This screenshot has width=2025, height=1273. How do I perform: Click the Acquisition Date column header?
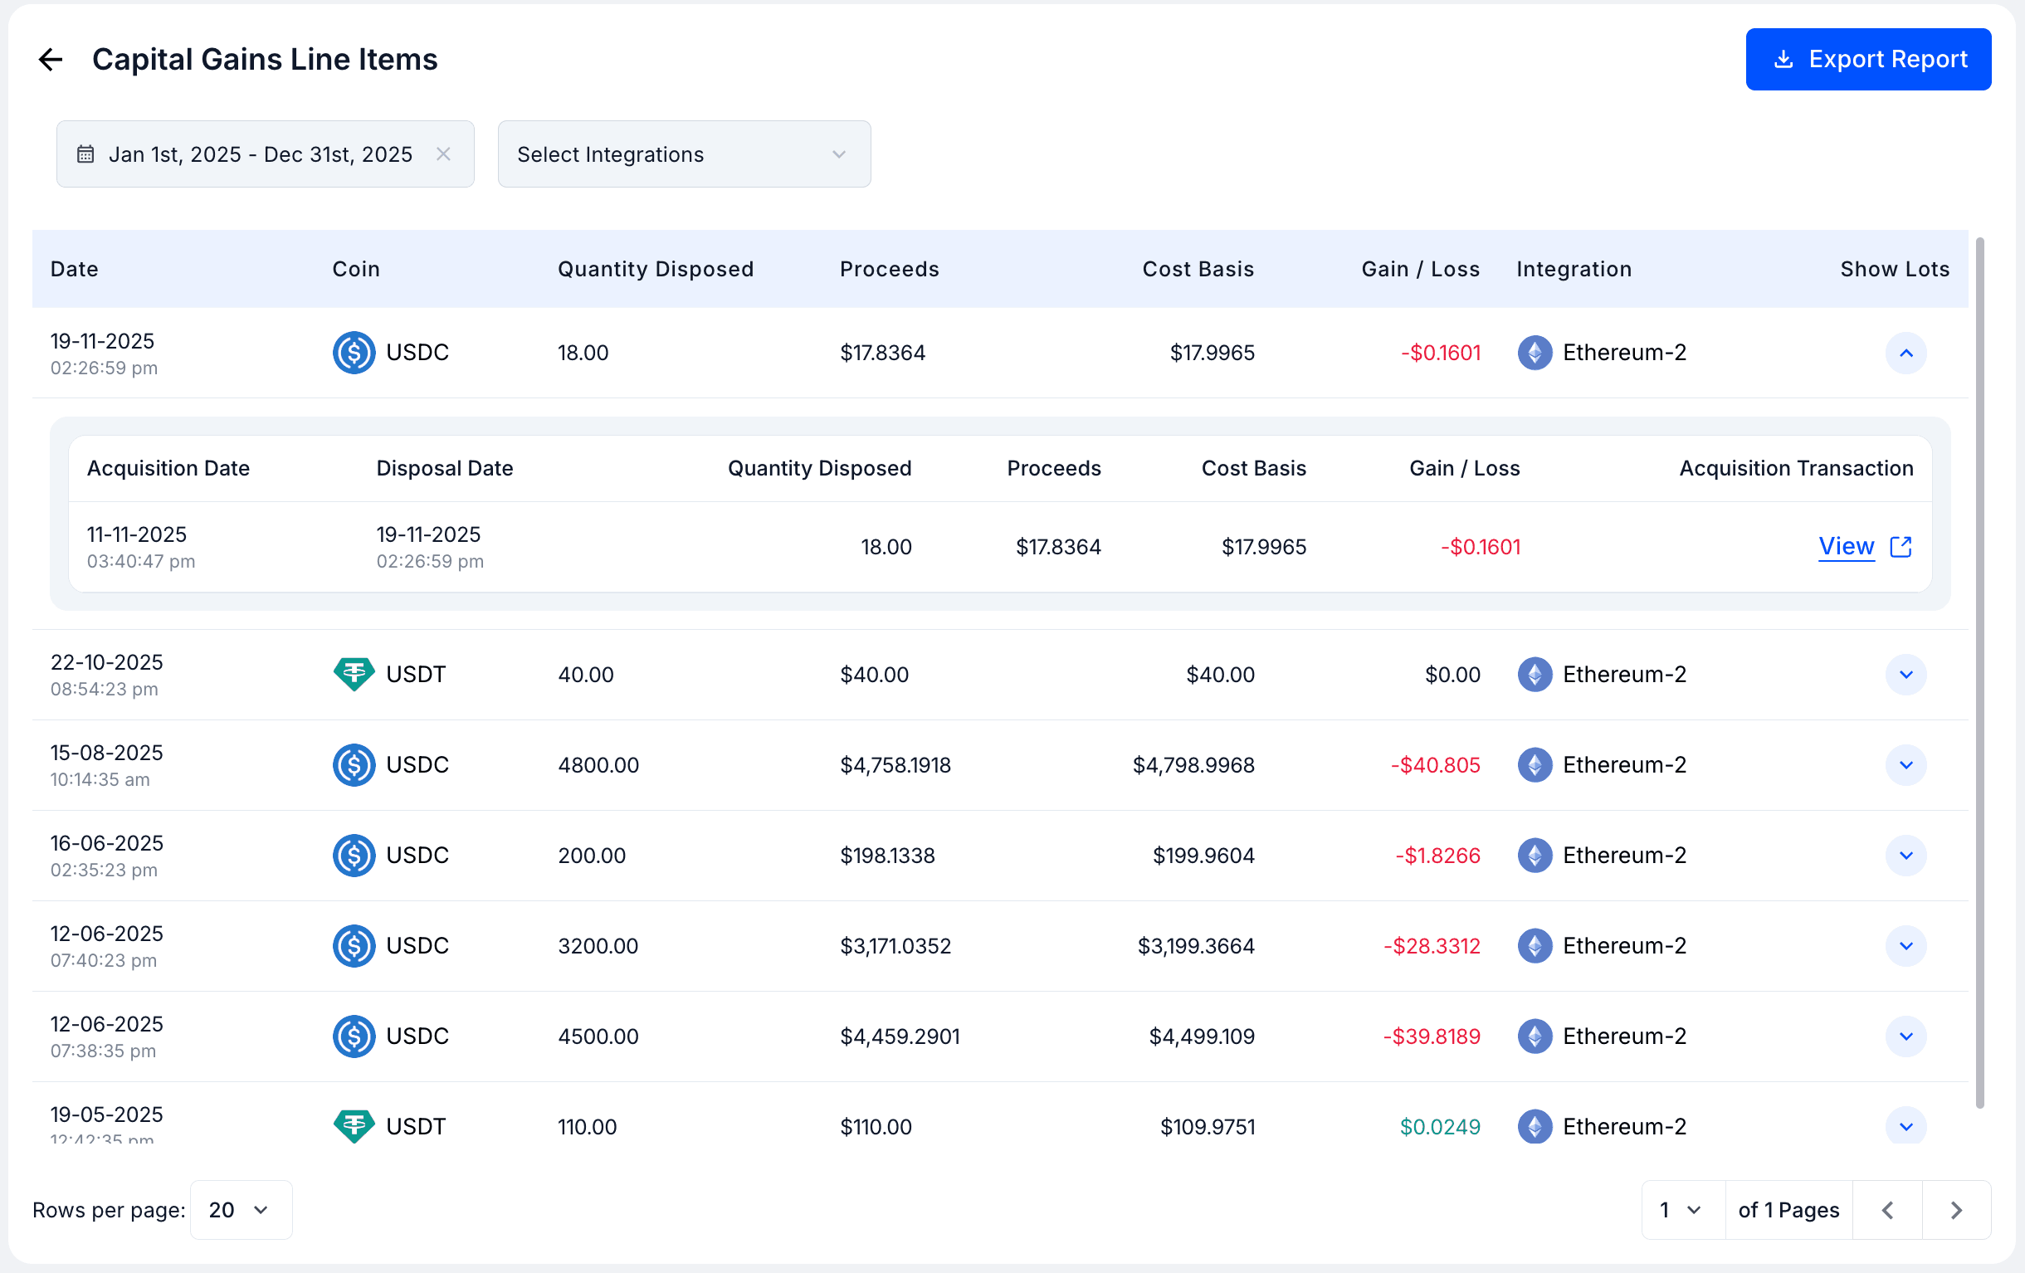click(168, 468)
